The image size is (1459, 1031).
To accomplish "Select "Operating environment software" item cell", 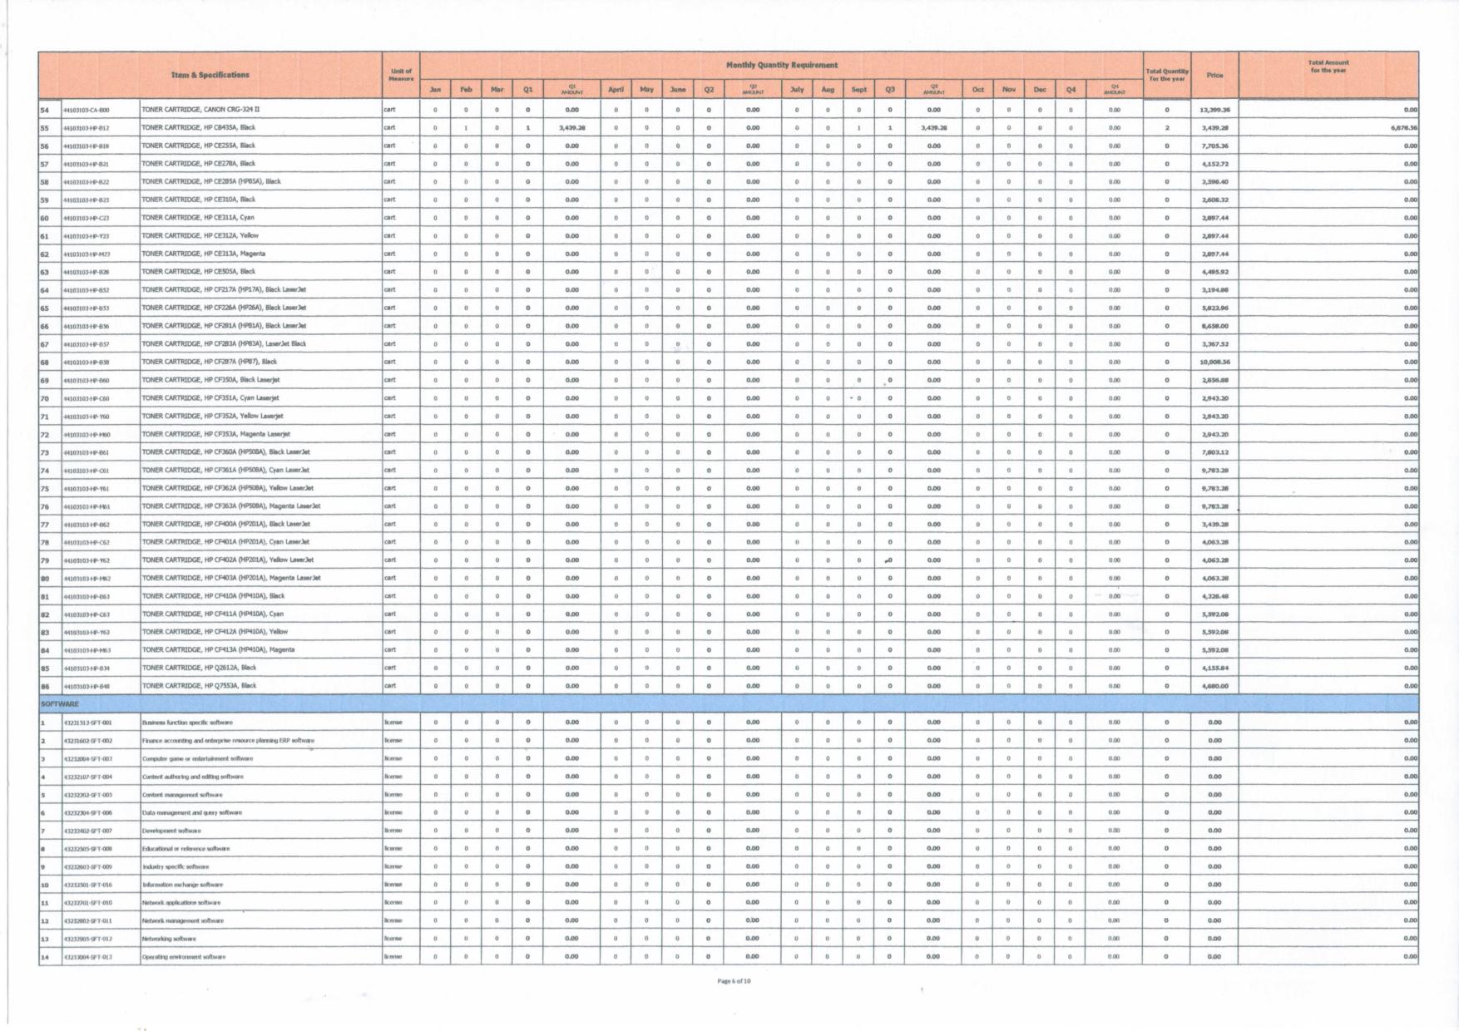I will click(260, 957).
